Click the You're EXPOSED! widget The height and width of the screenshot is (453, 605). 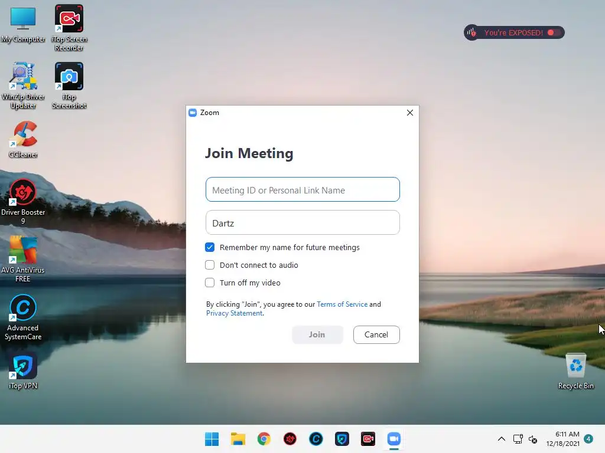[514, 33]
